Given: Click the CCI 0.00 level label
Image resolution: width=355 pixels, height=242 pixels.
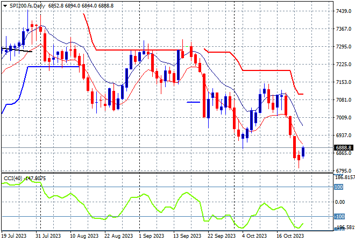Looking at the screenshot, I should (x=340, y=202).
